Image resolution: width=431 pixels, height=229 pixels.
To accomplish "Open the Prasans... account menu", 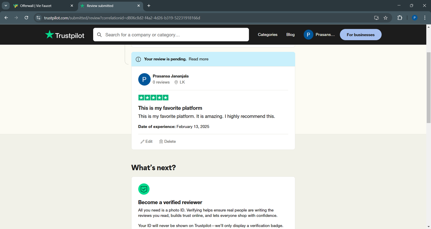I will tap(319, 35).
